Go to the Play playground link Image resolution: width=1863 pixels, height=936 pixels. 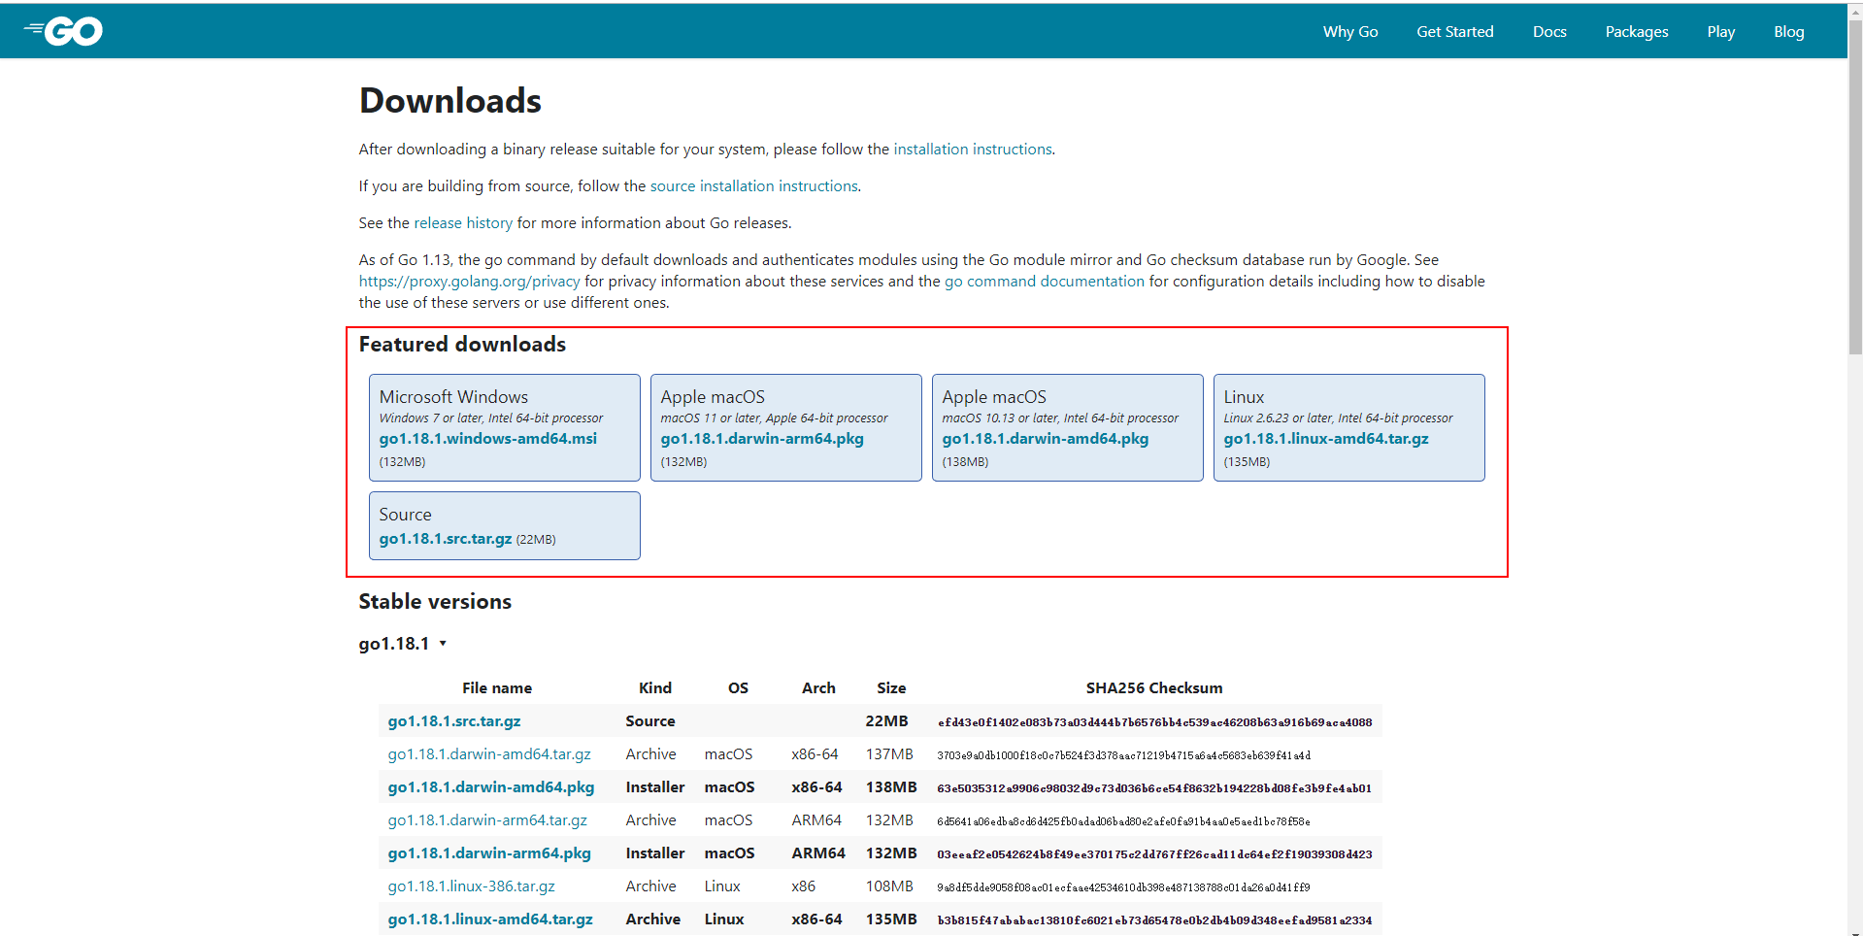click(x=1720, y=32)
